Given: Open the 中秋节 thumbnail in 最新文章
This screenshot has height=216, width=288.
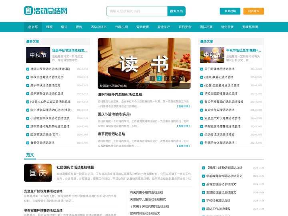Looking at the screenshot, I should (38, 55).
